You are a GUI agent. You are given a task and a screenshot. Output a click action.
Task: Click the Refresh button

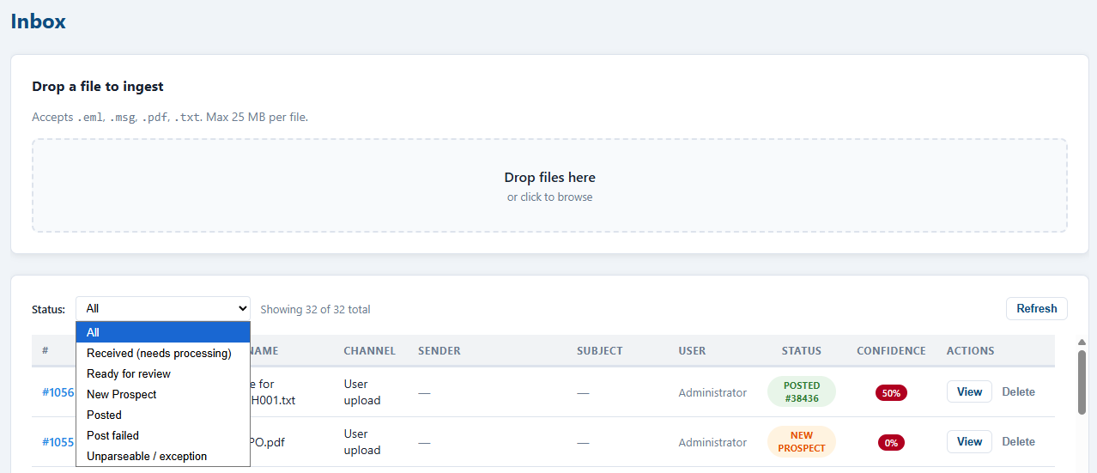1037,308
